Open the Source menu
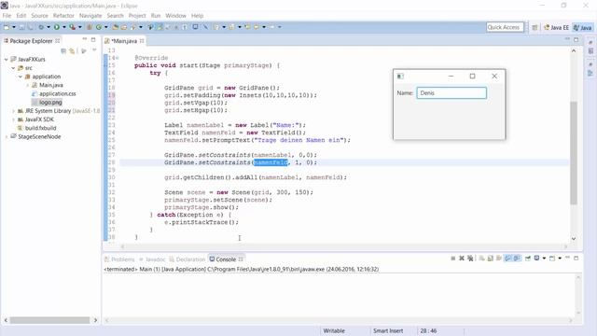The width and height of the screenshot is (597, 336). pyautogui.click(x=39, y=16)
